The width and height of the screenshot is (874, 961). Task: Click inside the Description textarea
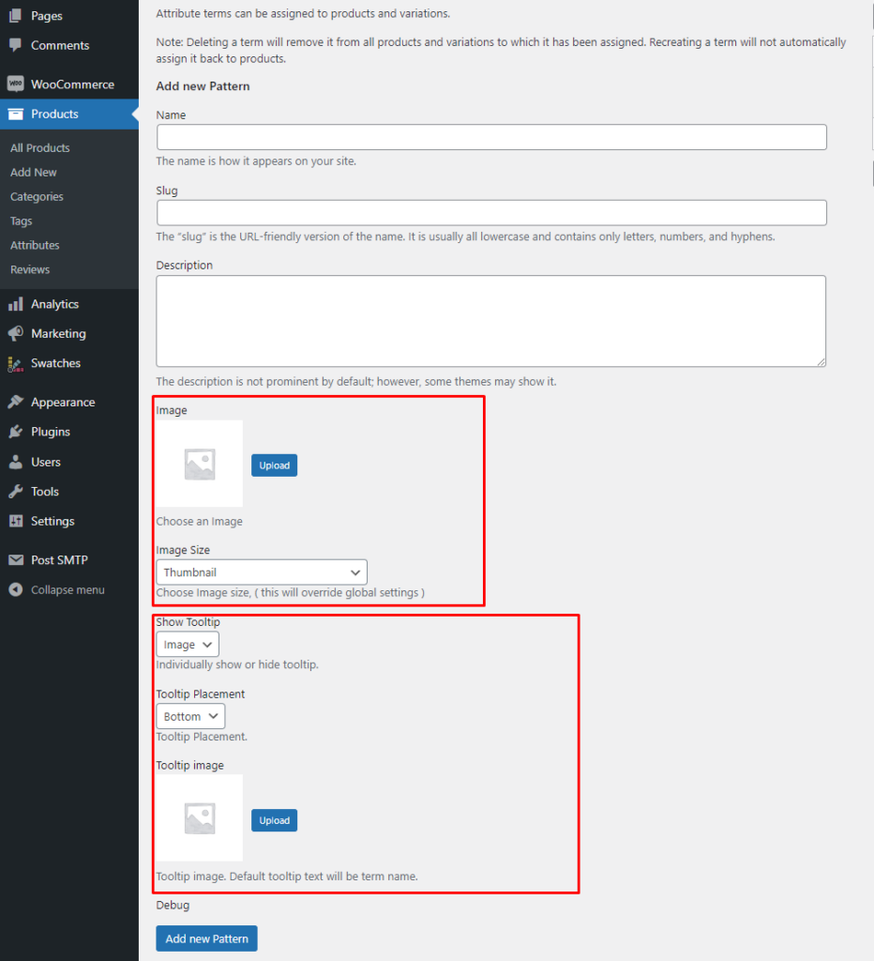click(491, 321)
